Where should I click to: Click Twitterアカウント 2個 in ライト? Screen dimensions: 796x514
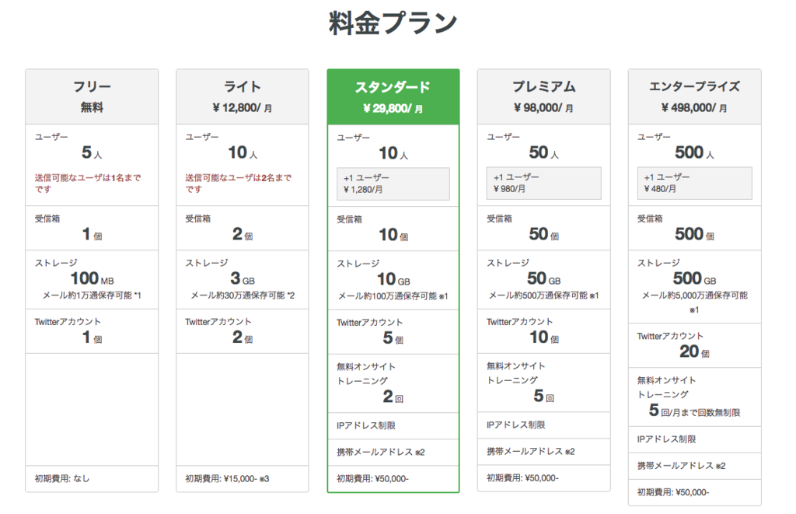click(243, 337)
